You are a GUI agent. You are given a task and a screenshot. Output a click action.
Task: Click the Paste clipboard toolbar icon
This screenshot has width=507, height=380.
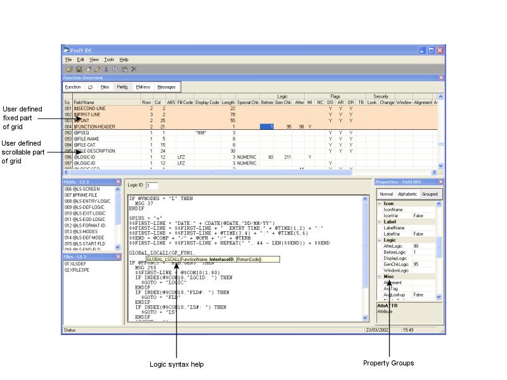124,69
